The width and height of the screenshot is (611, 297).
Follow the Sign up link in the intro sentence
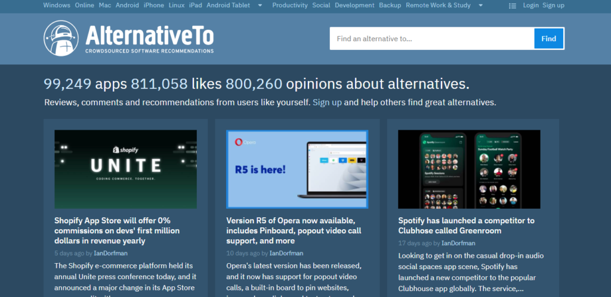328,102
